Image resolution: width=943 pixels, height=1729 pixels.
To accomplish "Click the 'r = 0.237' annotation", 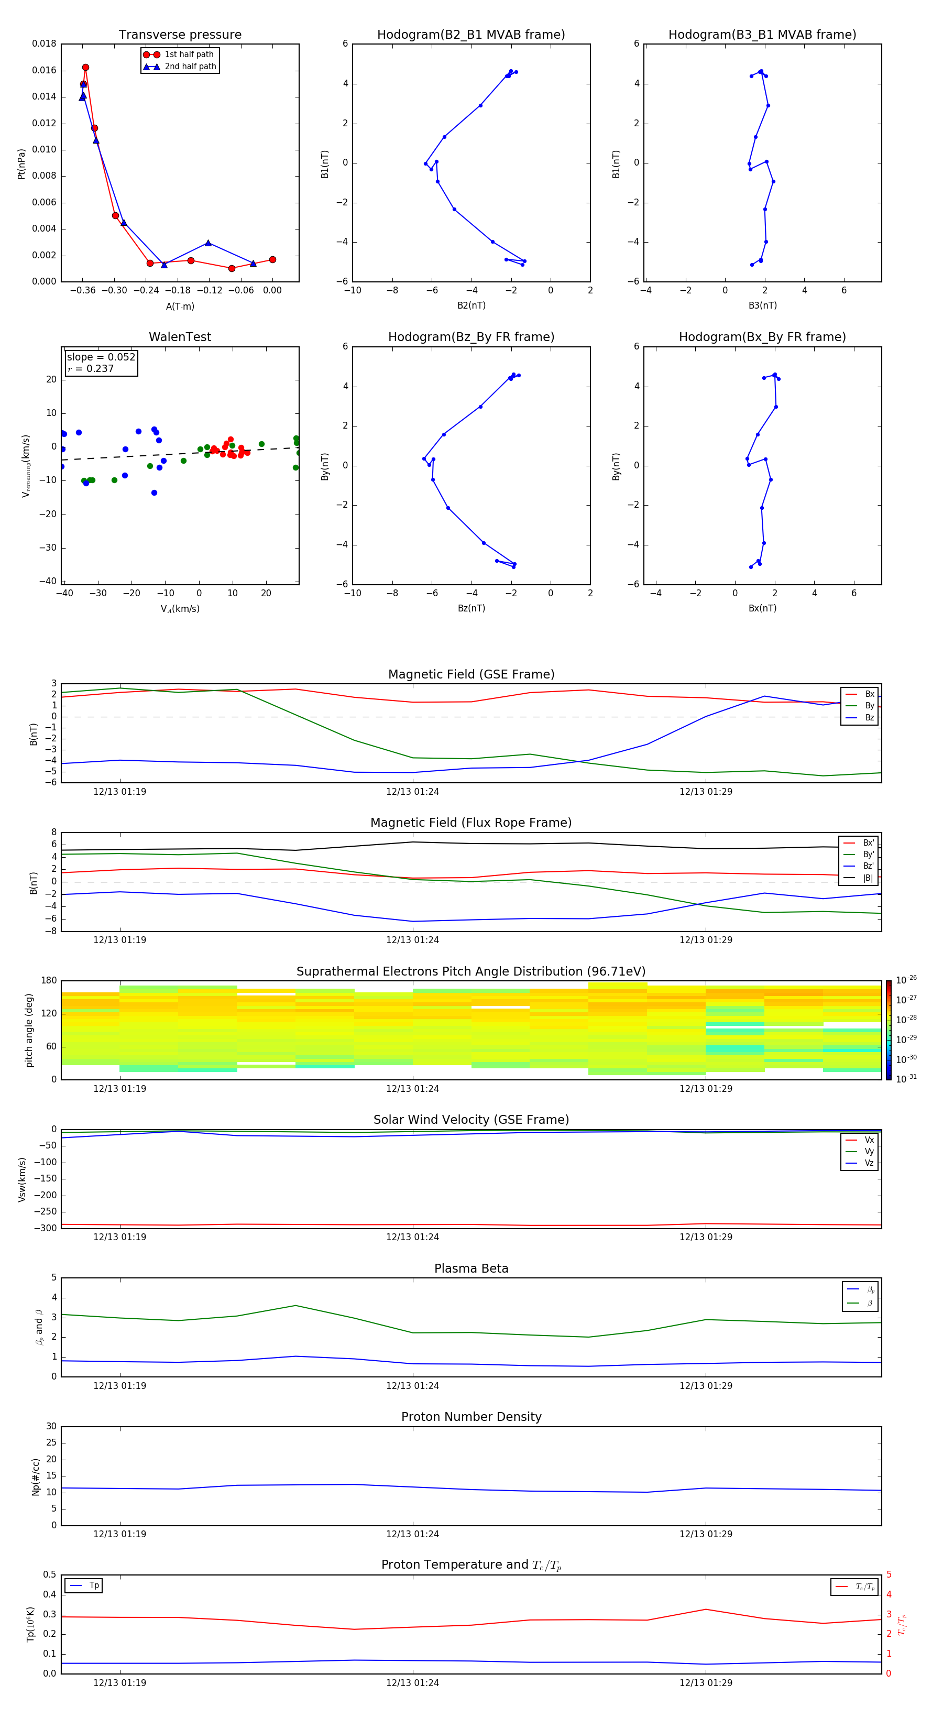I will pyautogui.click(x=91, y=368).
